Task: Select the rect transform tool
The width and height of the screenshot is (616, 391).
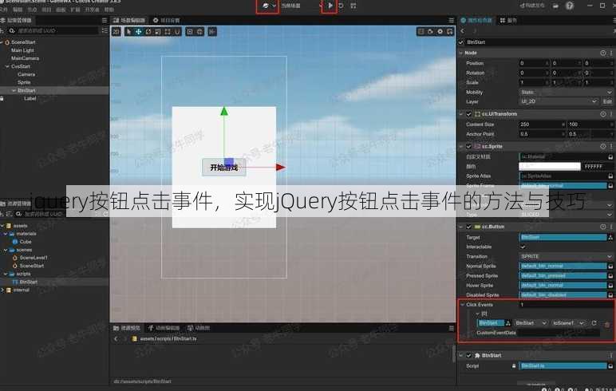Action: click(x=168, y=31)
